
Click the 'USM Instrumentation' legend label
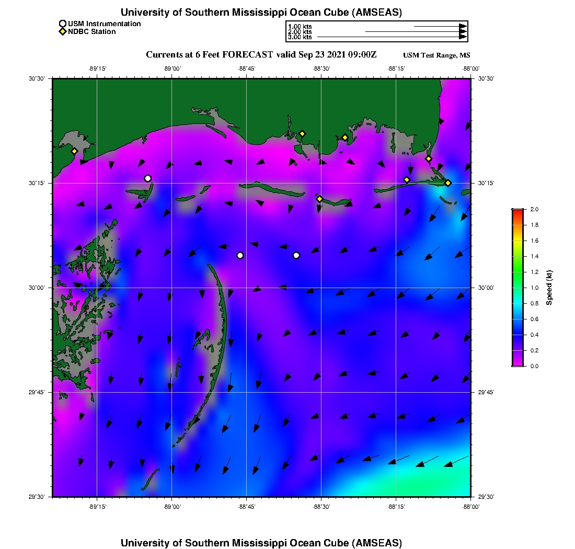104,24
